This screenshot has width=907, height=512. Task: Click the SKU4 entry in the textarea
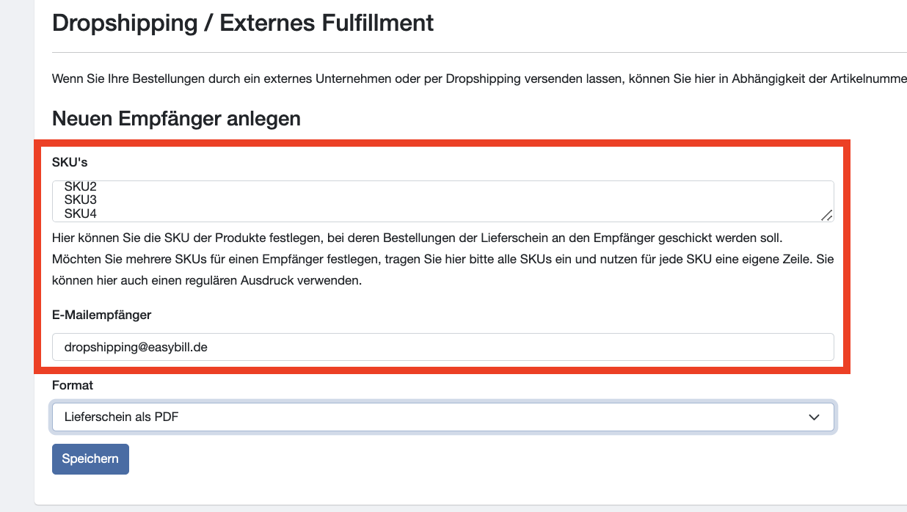click(x=81, y=213)
